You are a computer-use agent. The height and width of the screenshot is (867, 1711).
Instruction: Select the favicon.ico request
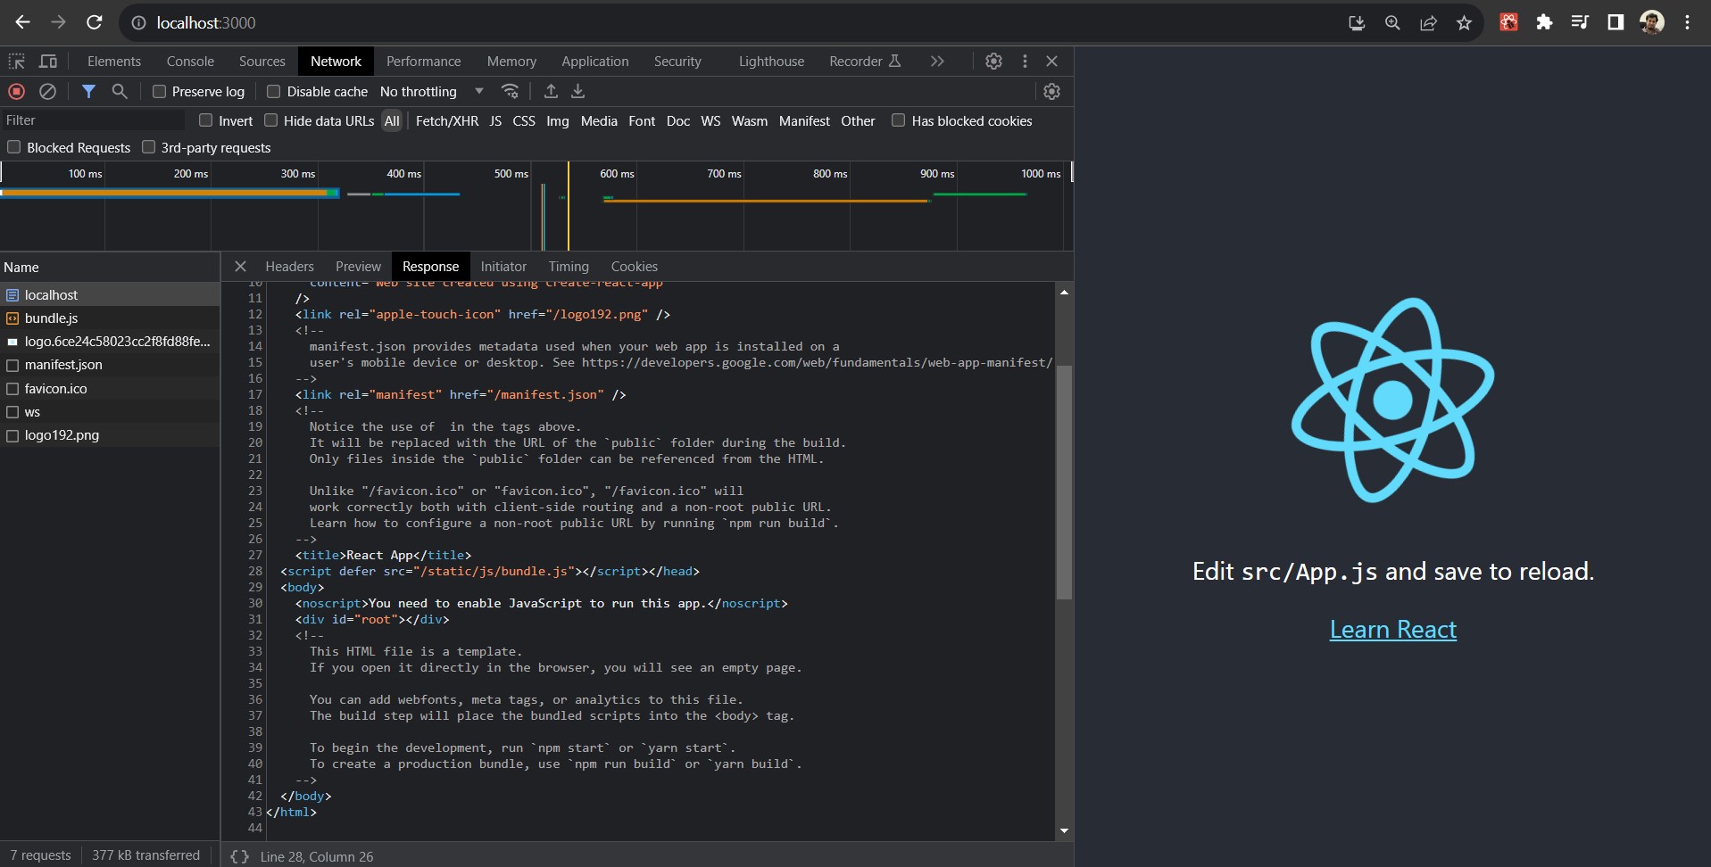click(x=110, y=388)
